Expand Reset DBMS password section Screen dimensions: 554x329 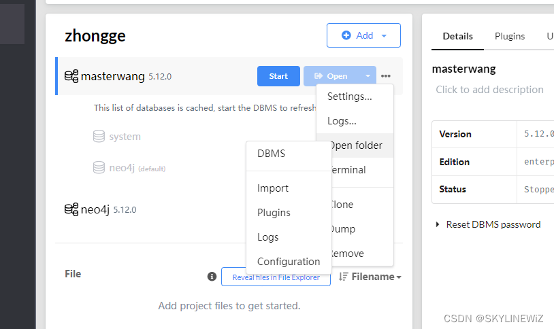438,224
